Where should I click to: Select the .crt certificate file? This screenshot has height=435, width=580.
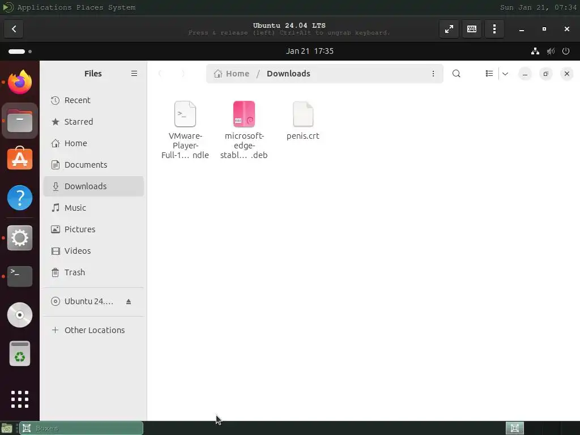[x=303, y=121]
